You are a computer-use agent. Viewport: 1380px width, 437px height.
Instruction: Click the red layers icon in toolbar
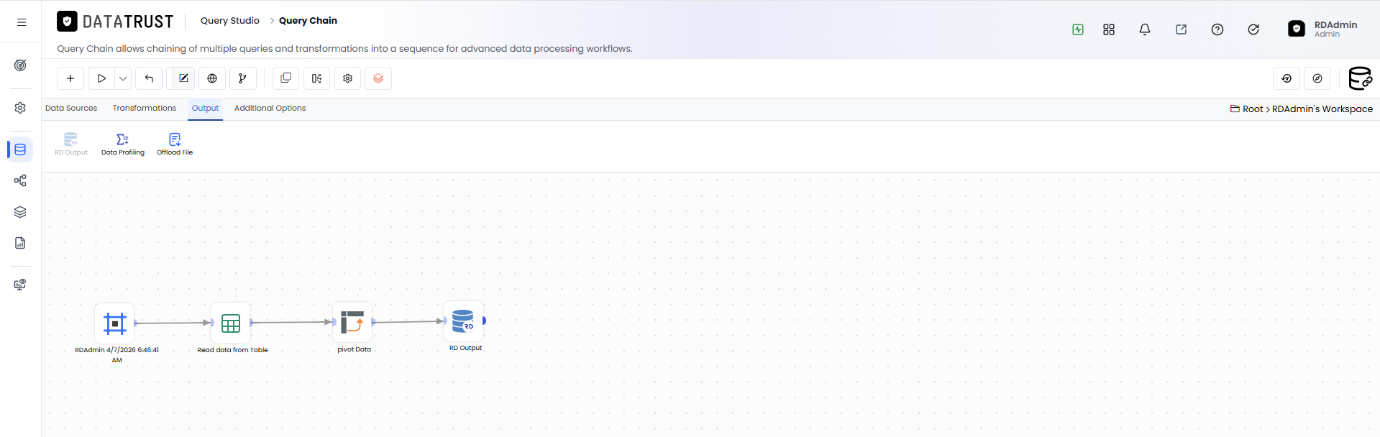378,78
